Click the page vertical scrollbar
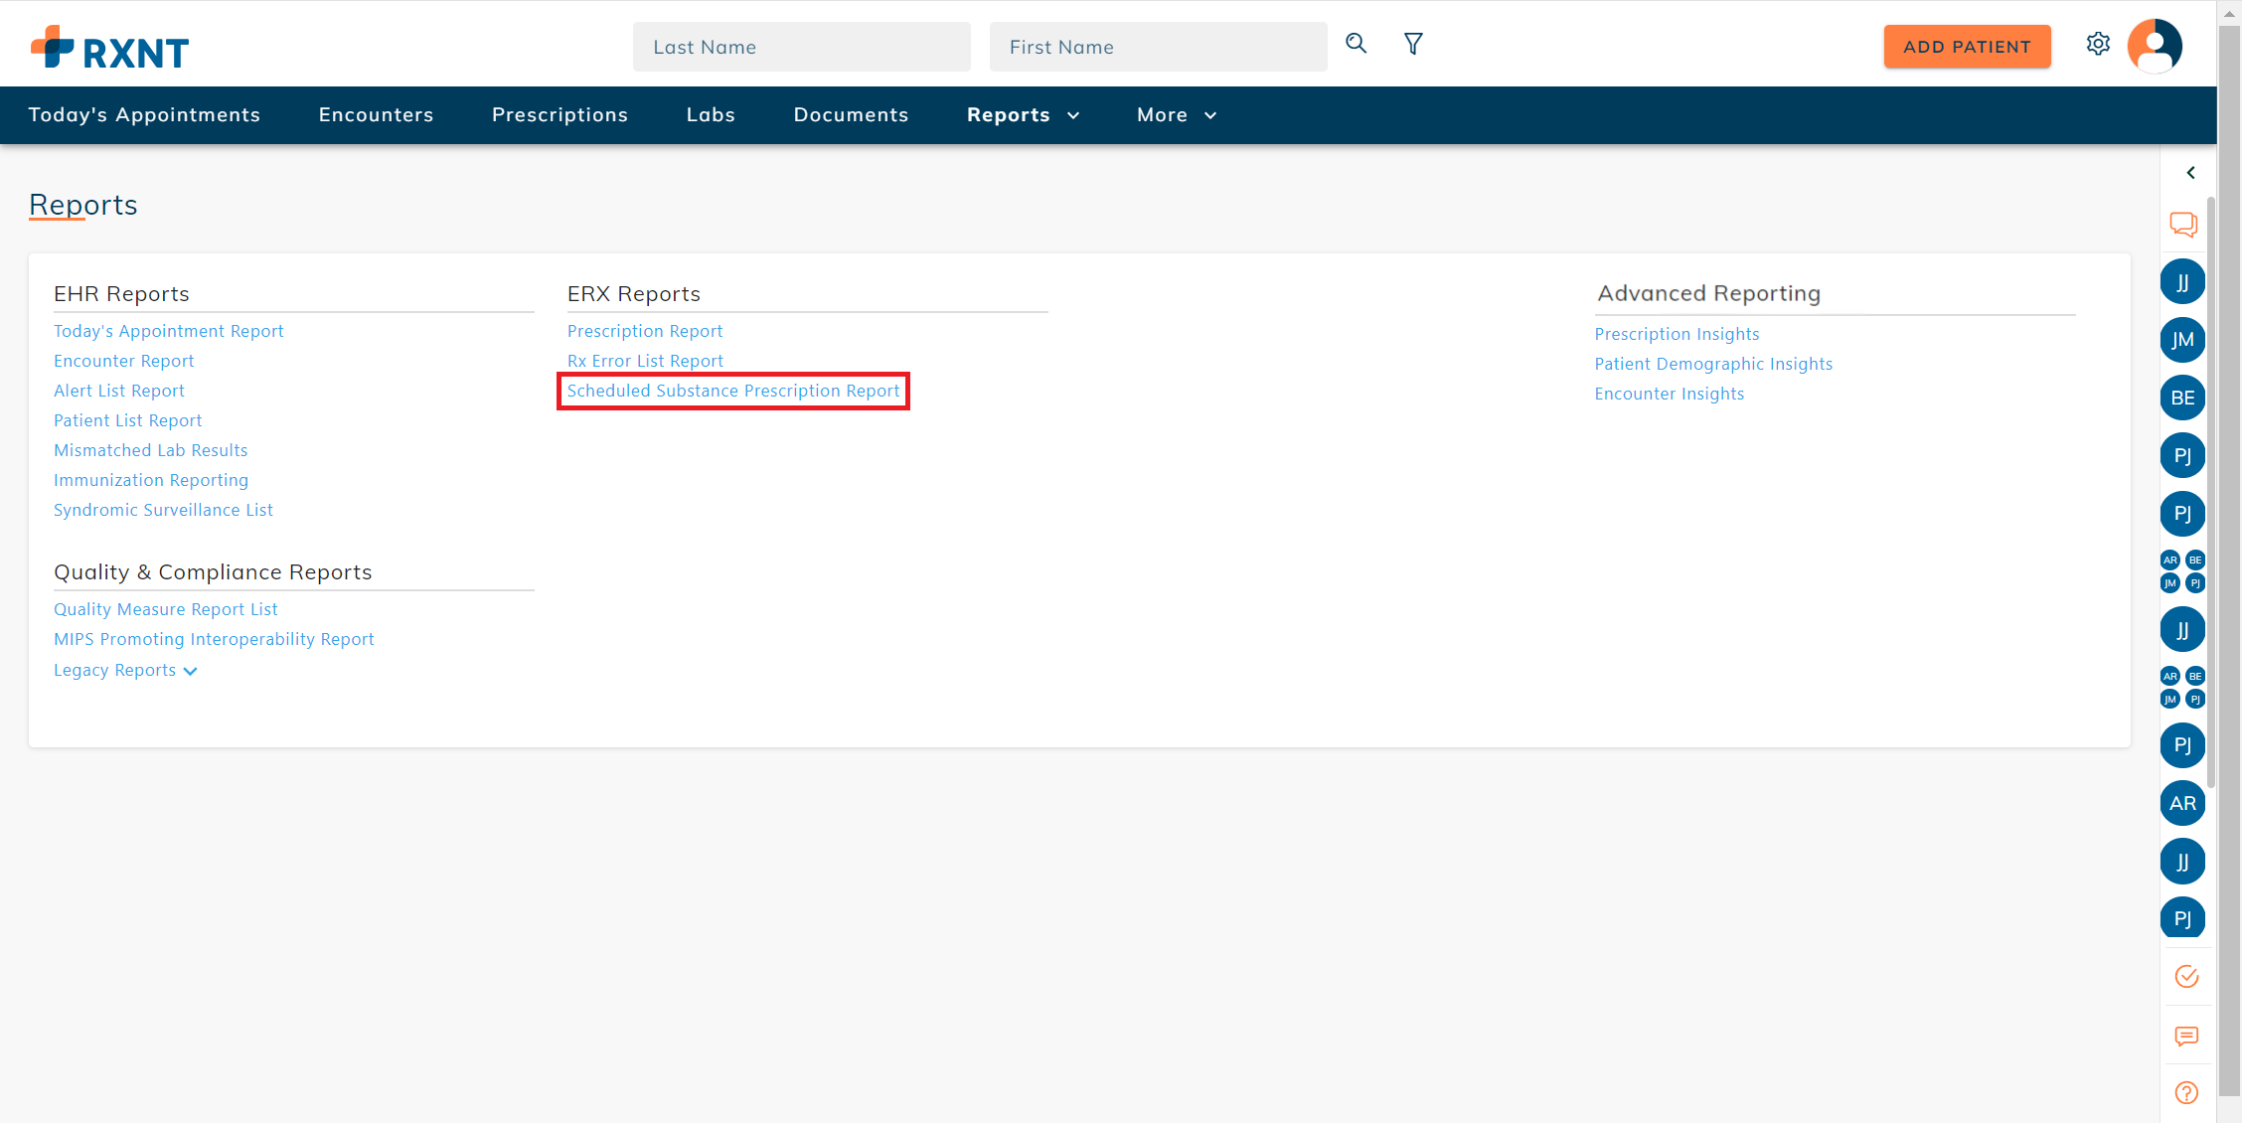This screenshot has height=1123, width=2242. point(2229,561)
